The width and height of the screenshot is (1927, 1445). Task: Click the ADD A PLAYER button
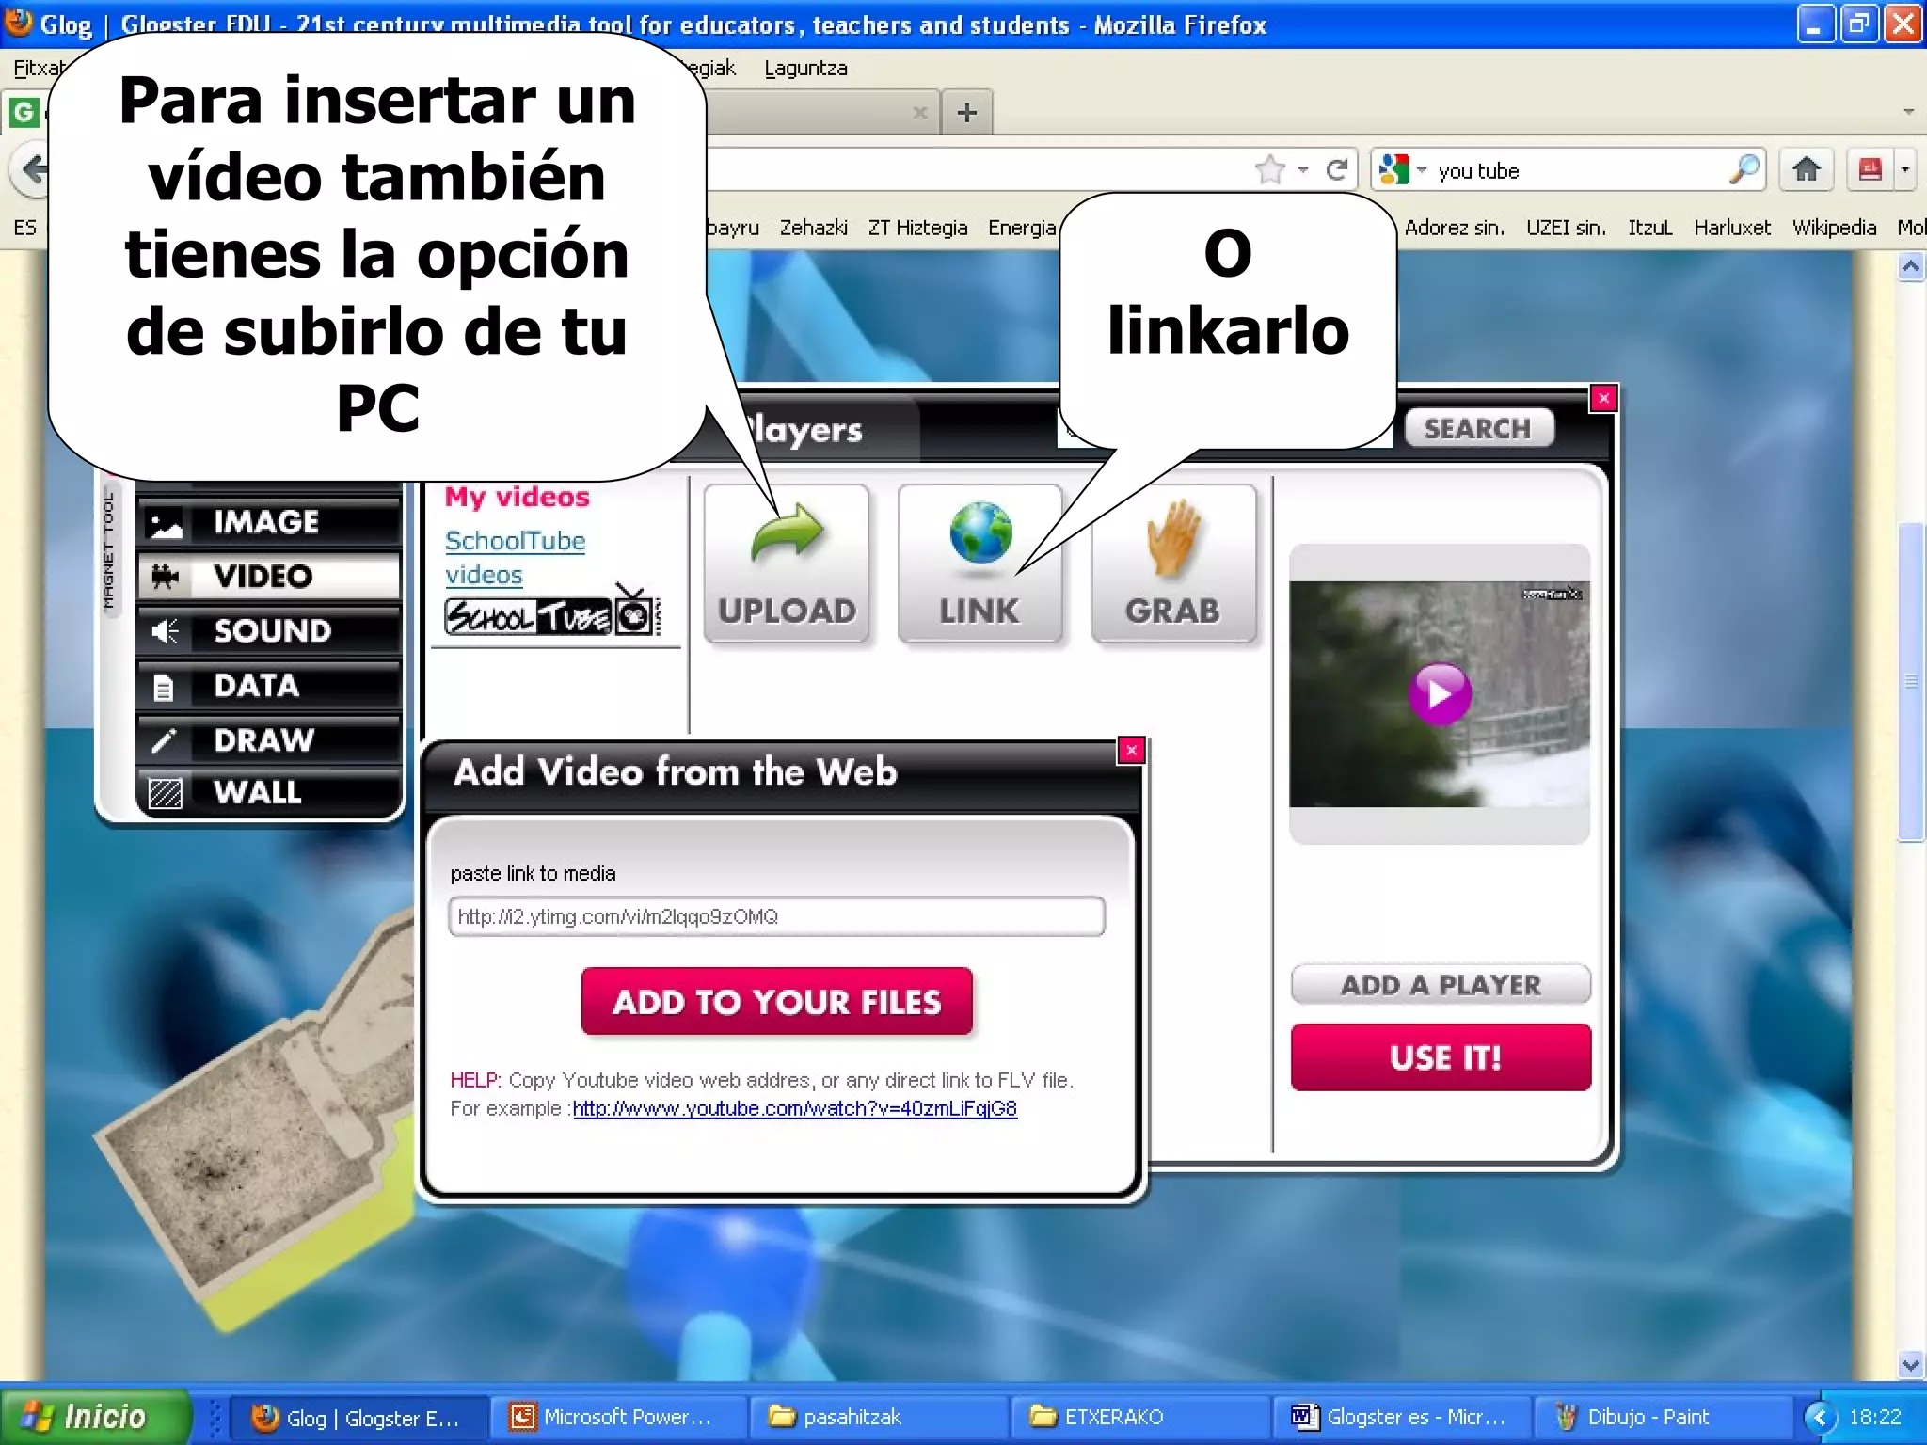click(1441, 984)
